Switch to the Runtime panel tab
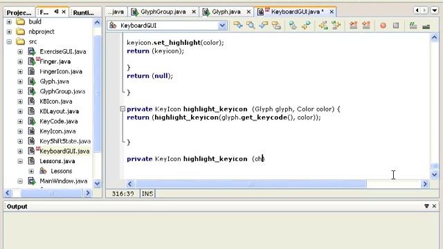Viewport: 443px width, 249px height. pyautogui.click(x=84, y=12)
